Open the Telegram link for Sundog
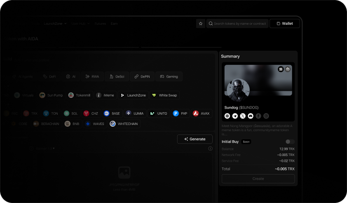Image resolution: width=347 pixels, height=203 pixels. click(235, 116)
